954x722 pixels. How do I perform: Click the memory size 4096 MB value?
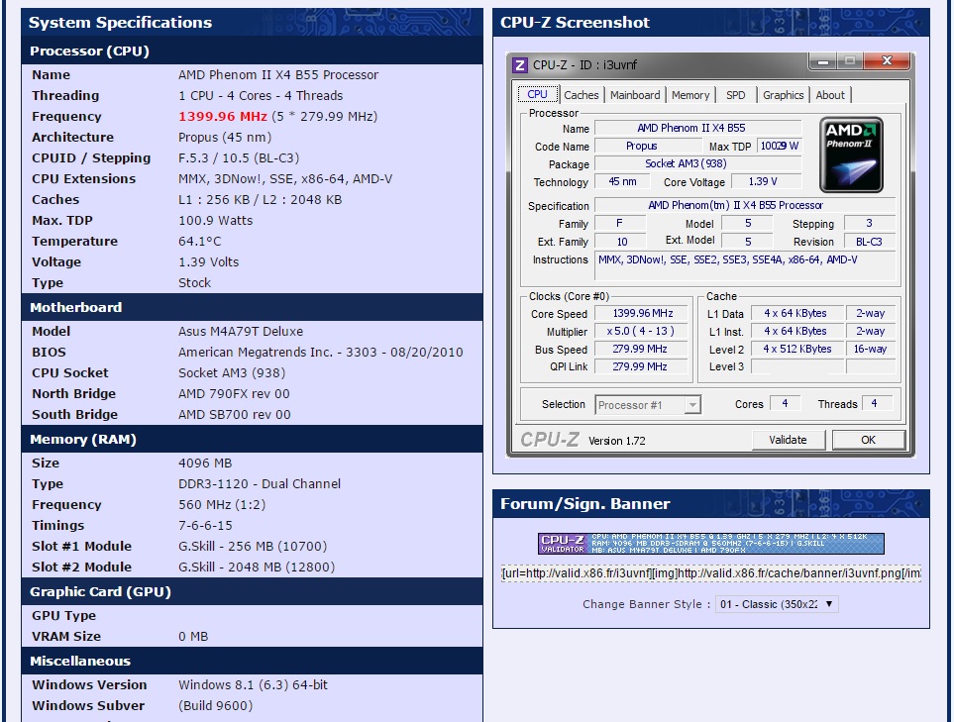click(x=205, y=464)
